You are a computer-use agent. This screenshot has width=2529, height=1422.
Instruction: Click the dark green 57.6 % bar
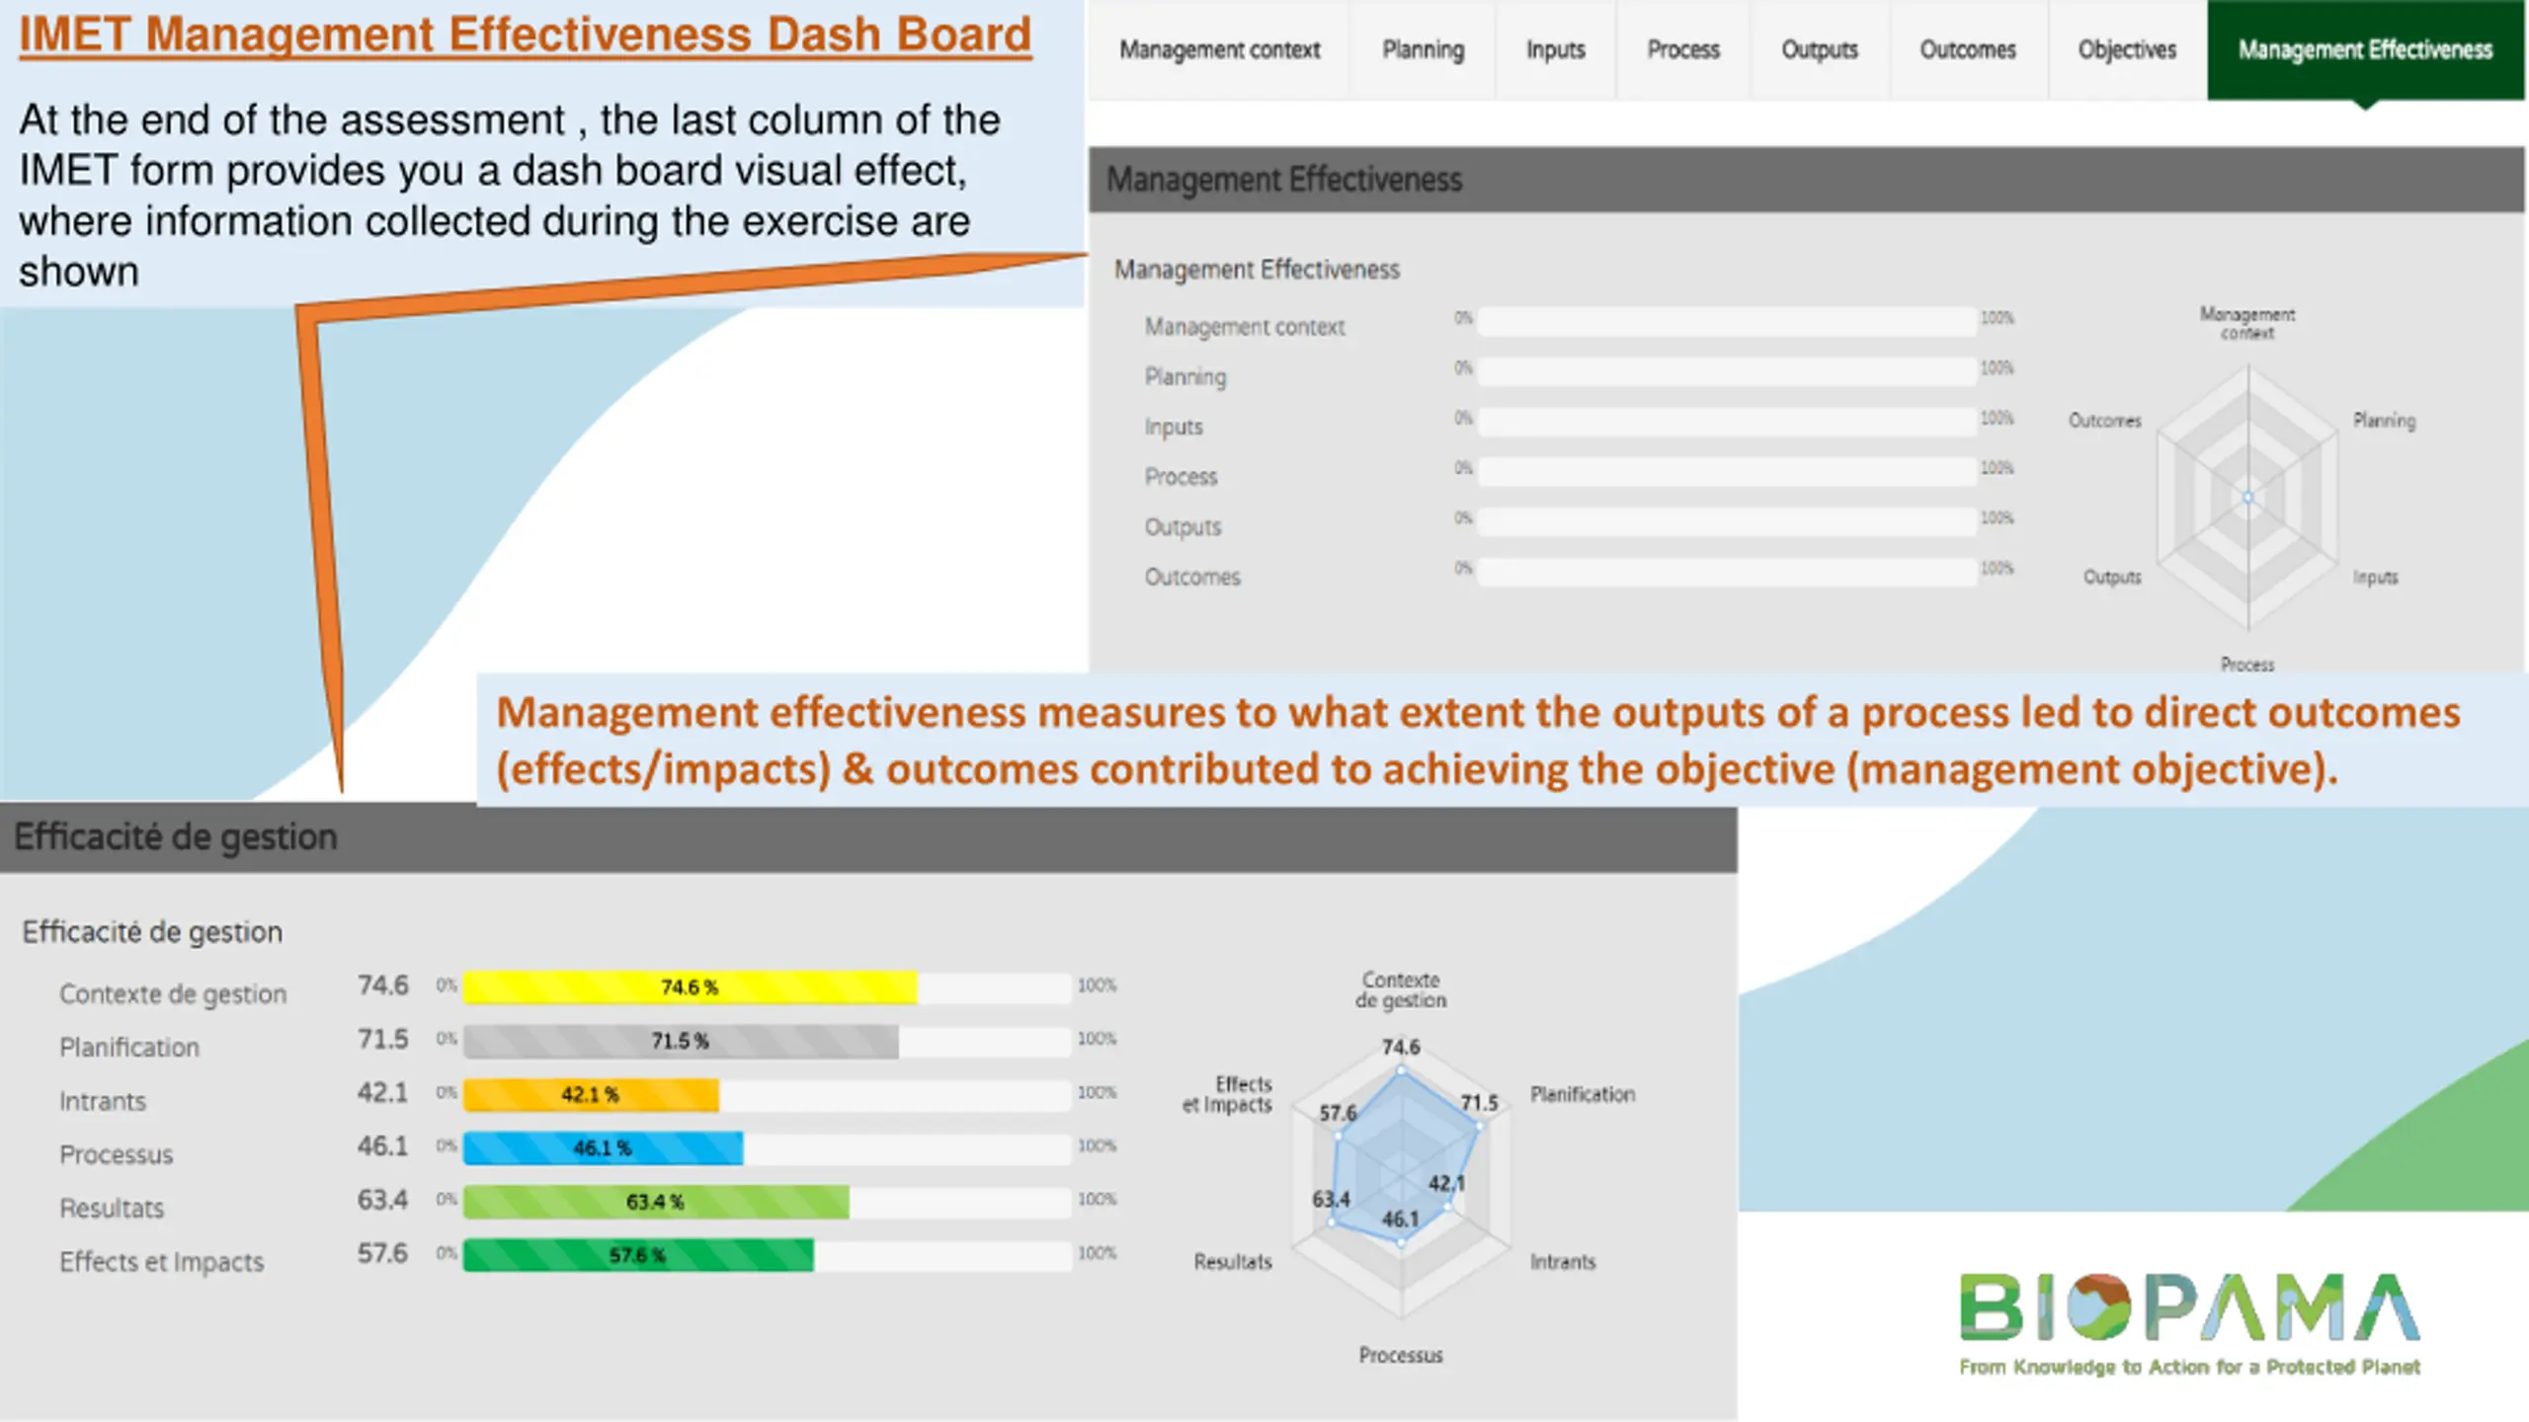pyautogui.click(x=638, y=1255)
